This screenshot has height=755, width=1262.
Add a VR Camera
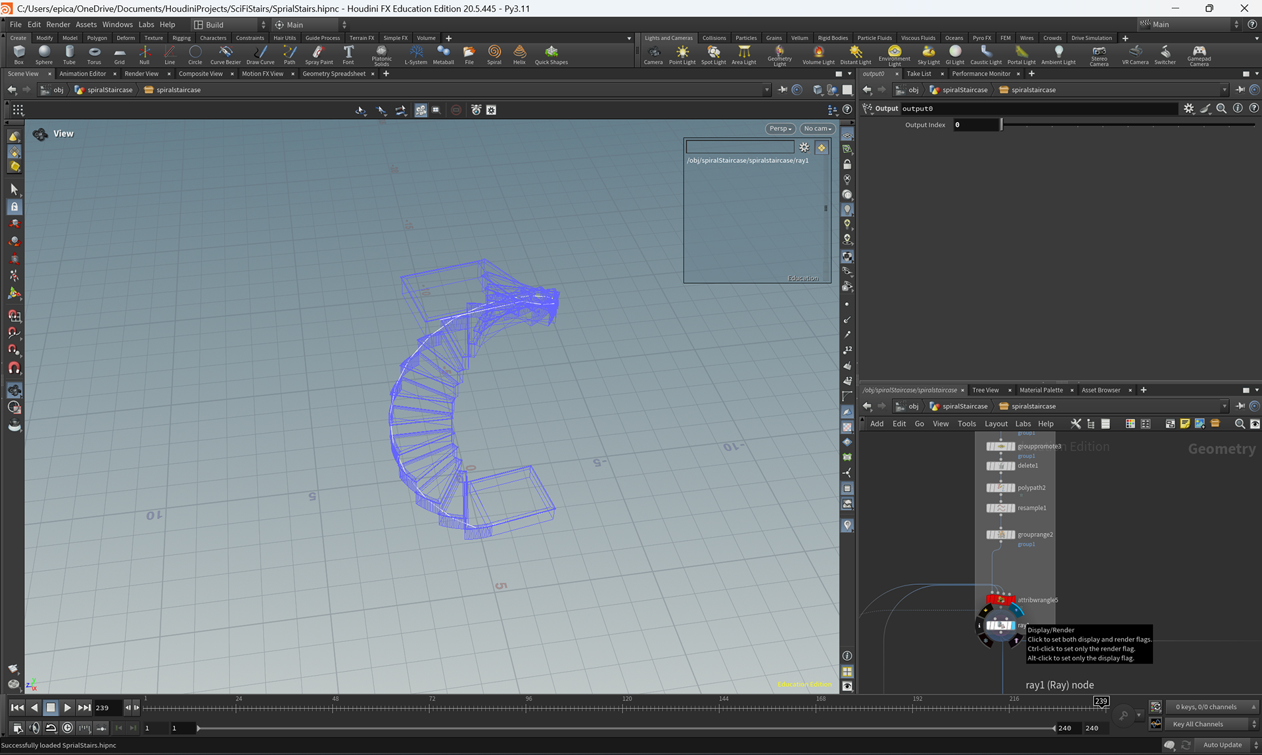[x=1135, y=55]
